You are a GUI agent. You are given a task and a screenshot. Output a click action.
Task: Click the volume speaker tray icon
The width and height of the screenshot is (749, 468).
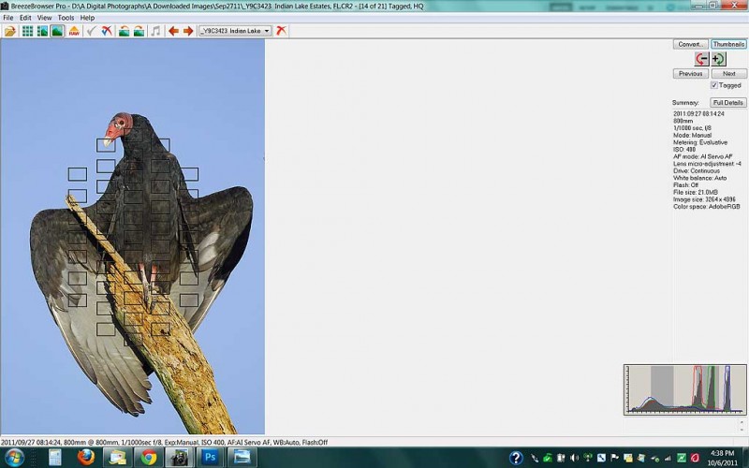coord(574,458)
